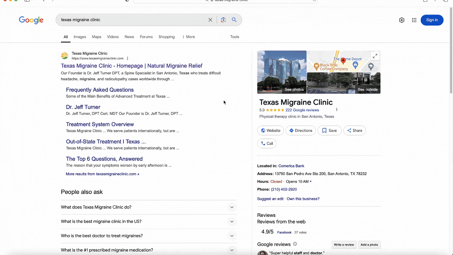Open Facebook reviews link

point(284,233)
